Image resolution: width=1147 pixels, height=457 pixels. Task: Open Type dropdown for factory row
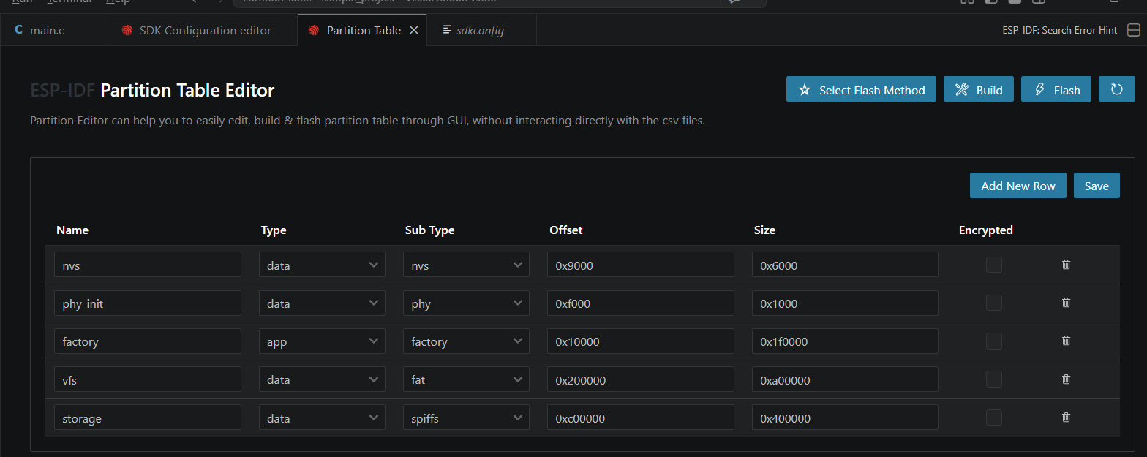pos(322,341)
